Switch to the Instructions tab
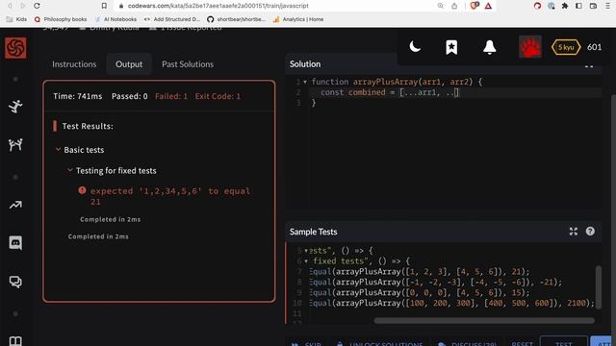The width and height of the screenshot is (616, 346). [x=74, y=64]
